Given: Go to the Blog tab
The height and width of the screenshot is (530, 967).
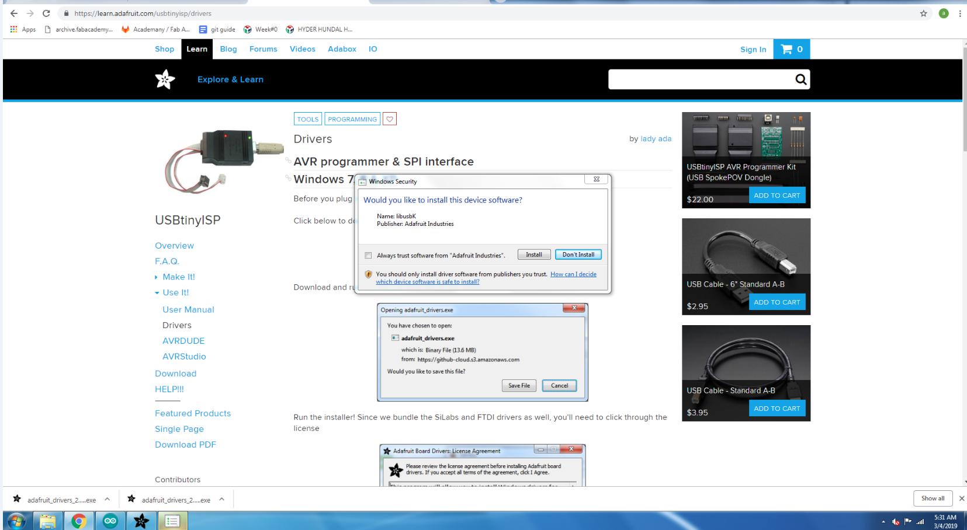Looking at the screenshot, I should pyautogui.click(x=228, y=49).
